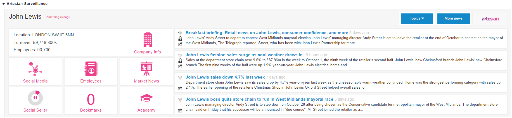Click the share icon under Breakfast briefing article

point(180,44)
